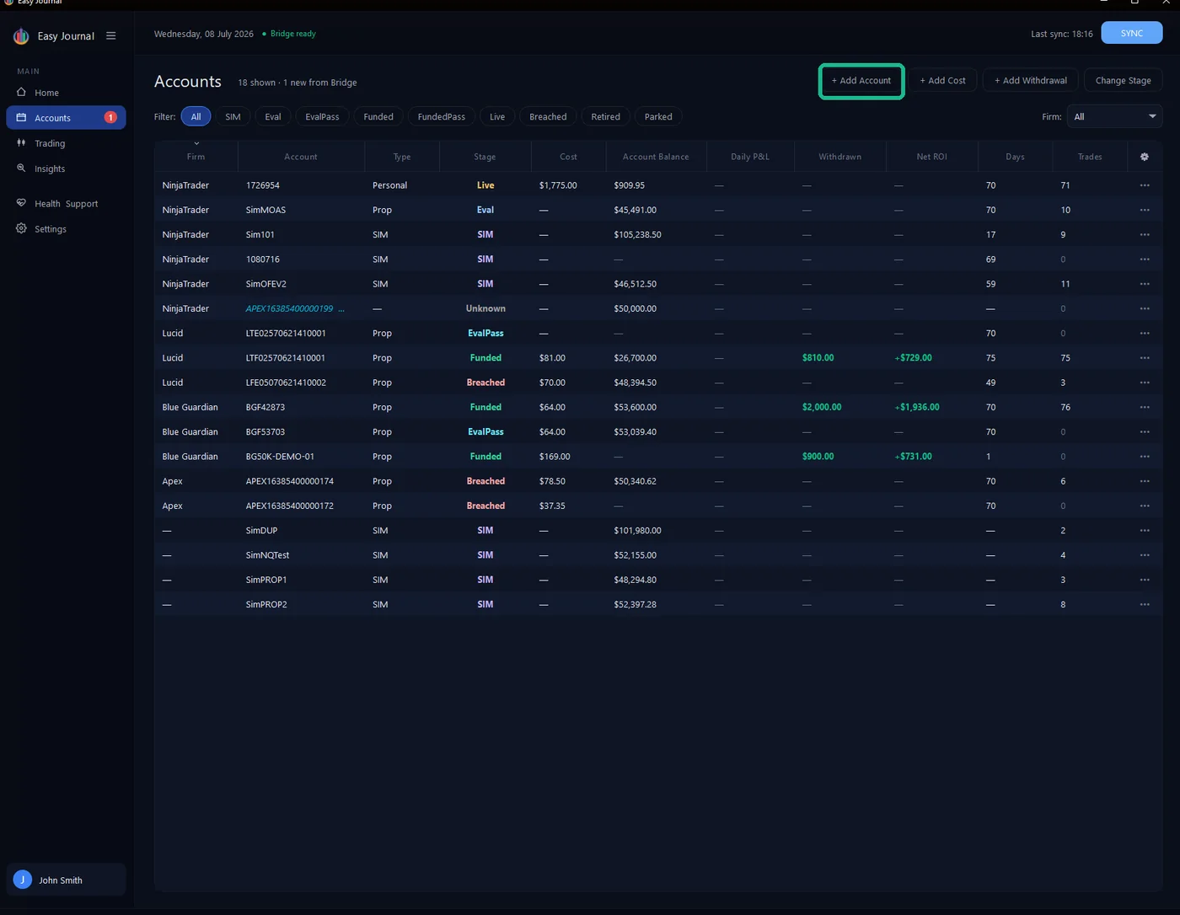The width and height of the screenshot is (1180, 915).
Task: Toggle the Eval filter chip
Action: [x=273, y=116]
